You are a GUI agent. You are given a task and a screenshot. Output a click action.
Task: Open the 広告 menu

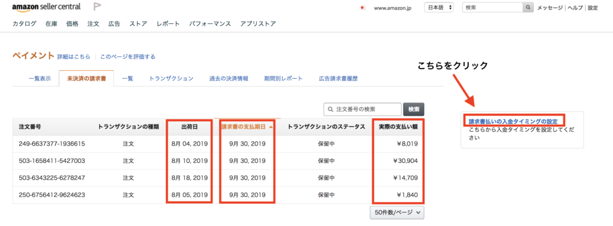click(x=114, y=24)
